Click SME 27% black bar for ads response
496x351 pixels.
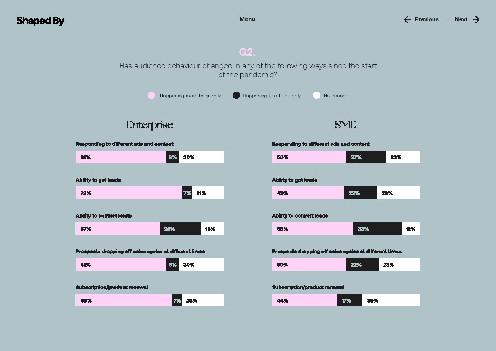(x=366, y=157)
